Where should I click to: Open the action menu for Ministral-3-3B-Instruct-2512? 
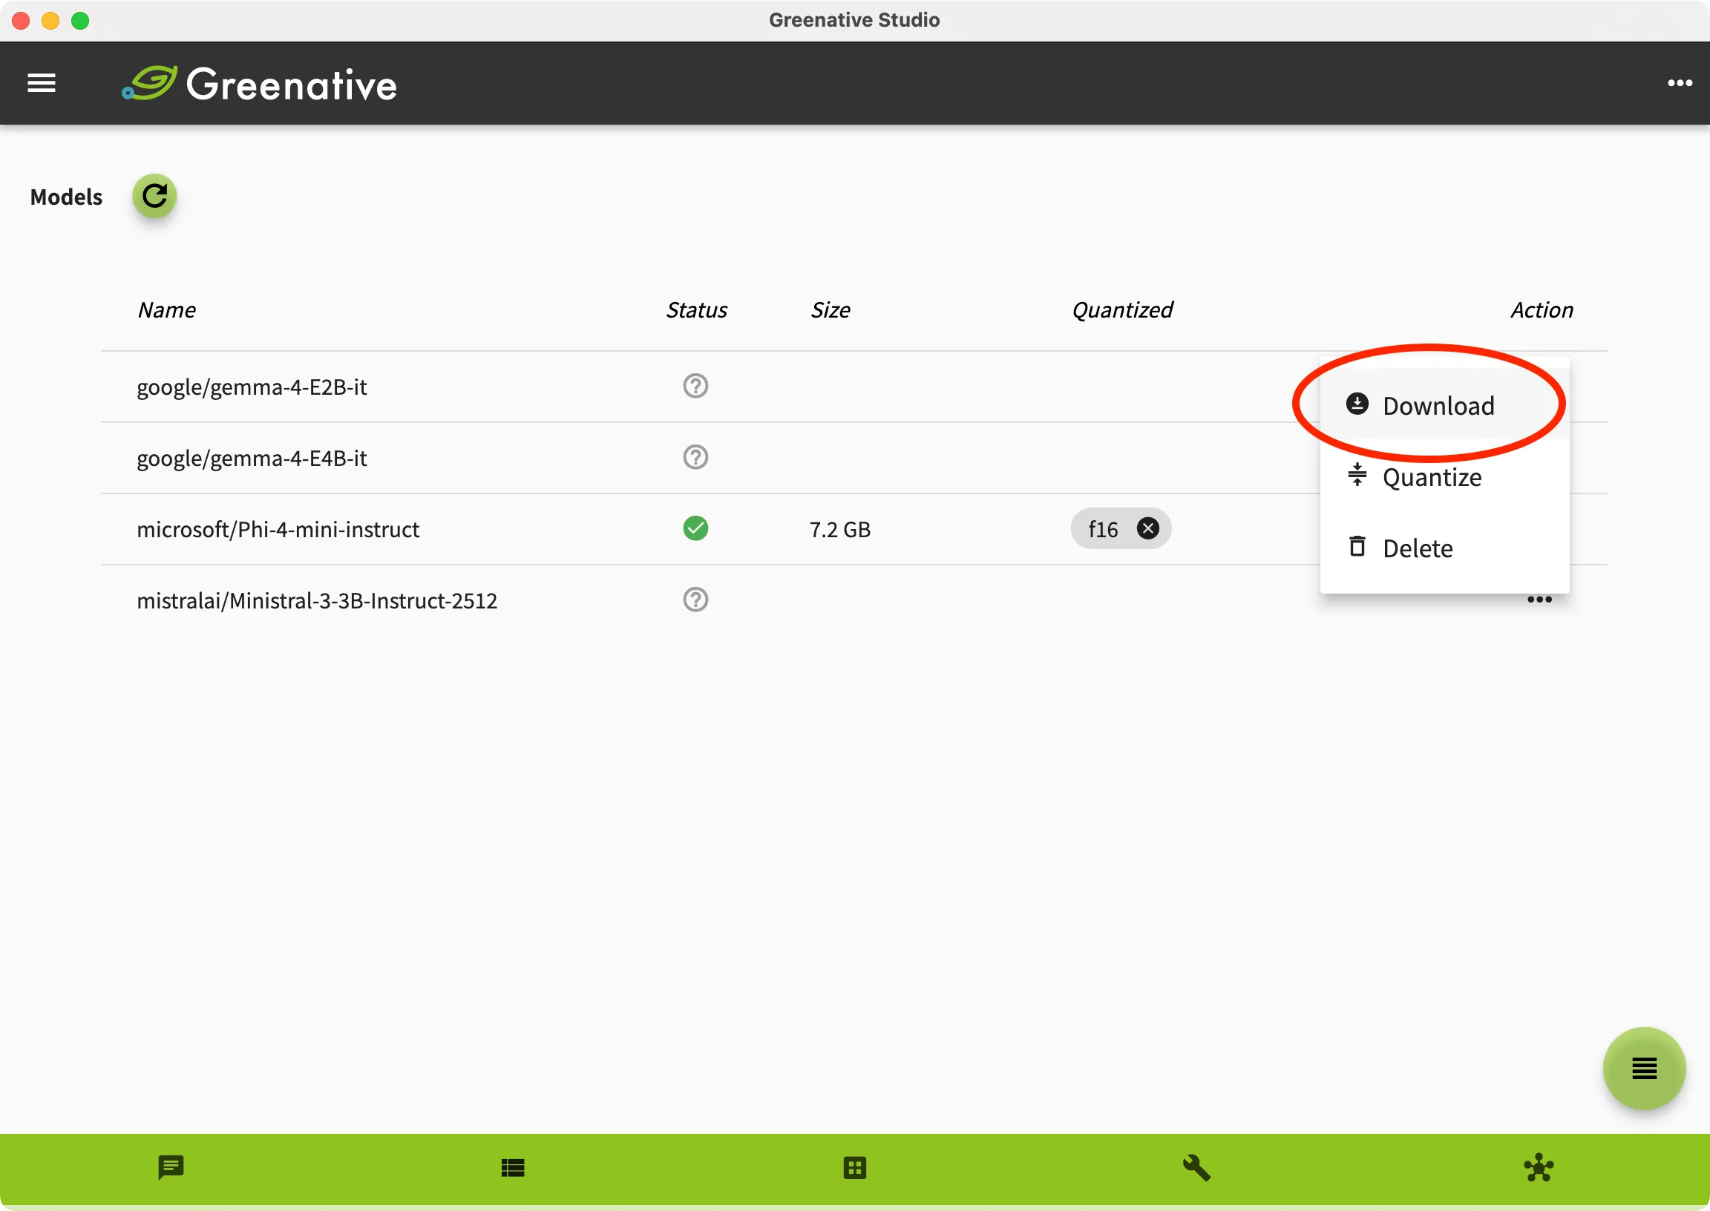pos(1539,600)
